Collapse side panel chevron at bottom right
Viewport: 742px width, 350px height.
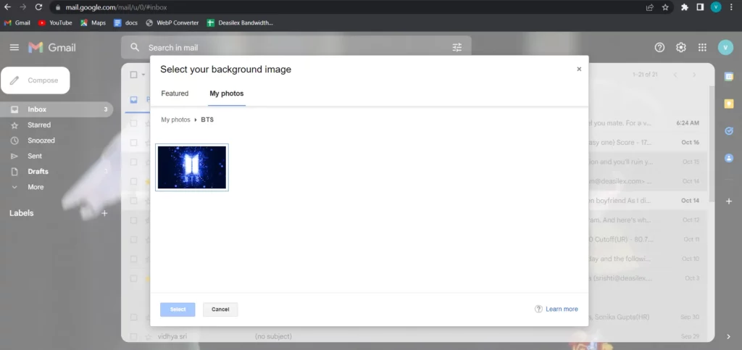click(729, 337)
